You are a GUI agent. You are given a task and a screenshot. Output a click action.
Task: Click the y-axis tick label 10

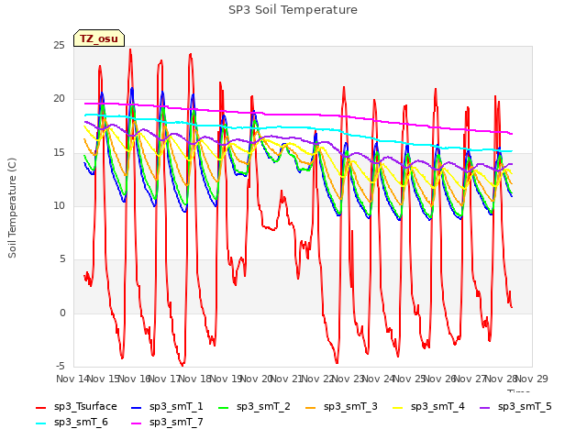click(x=59, y=205)
